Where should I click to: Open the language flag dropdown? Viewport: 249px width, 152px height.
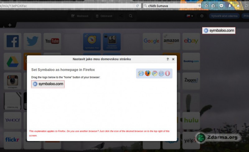click(190, 16)
